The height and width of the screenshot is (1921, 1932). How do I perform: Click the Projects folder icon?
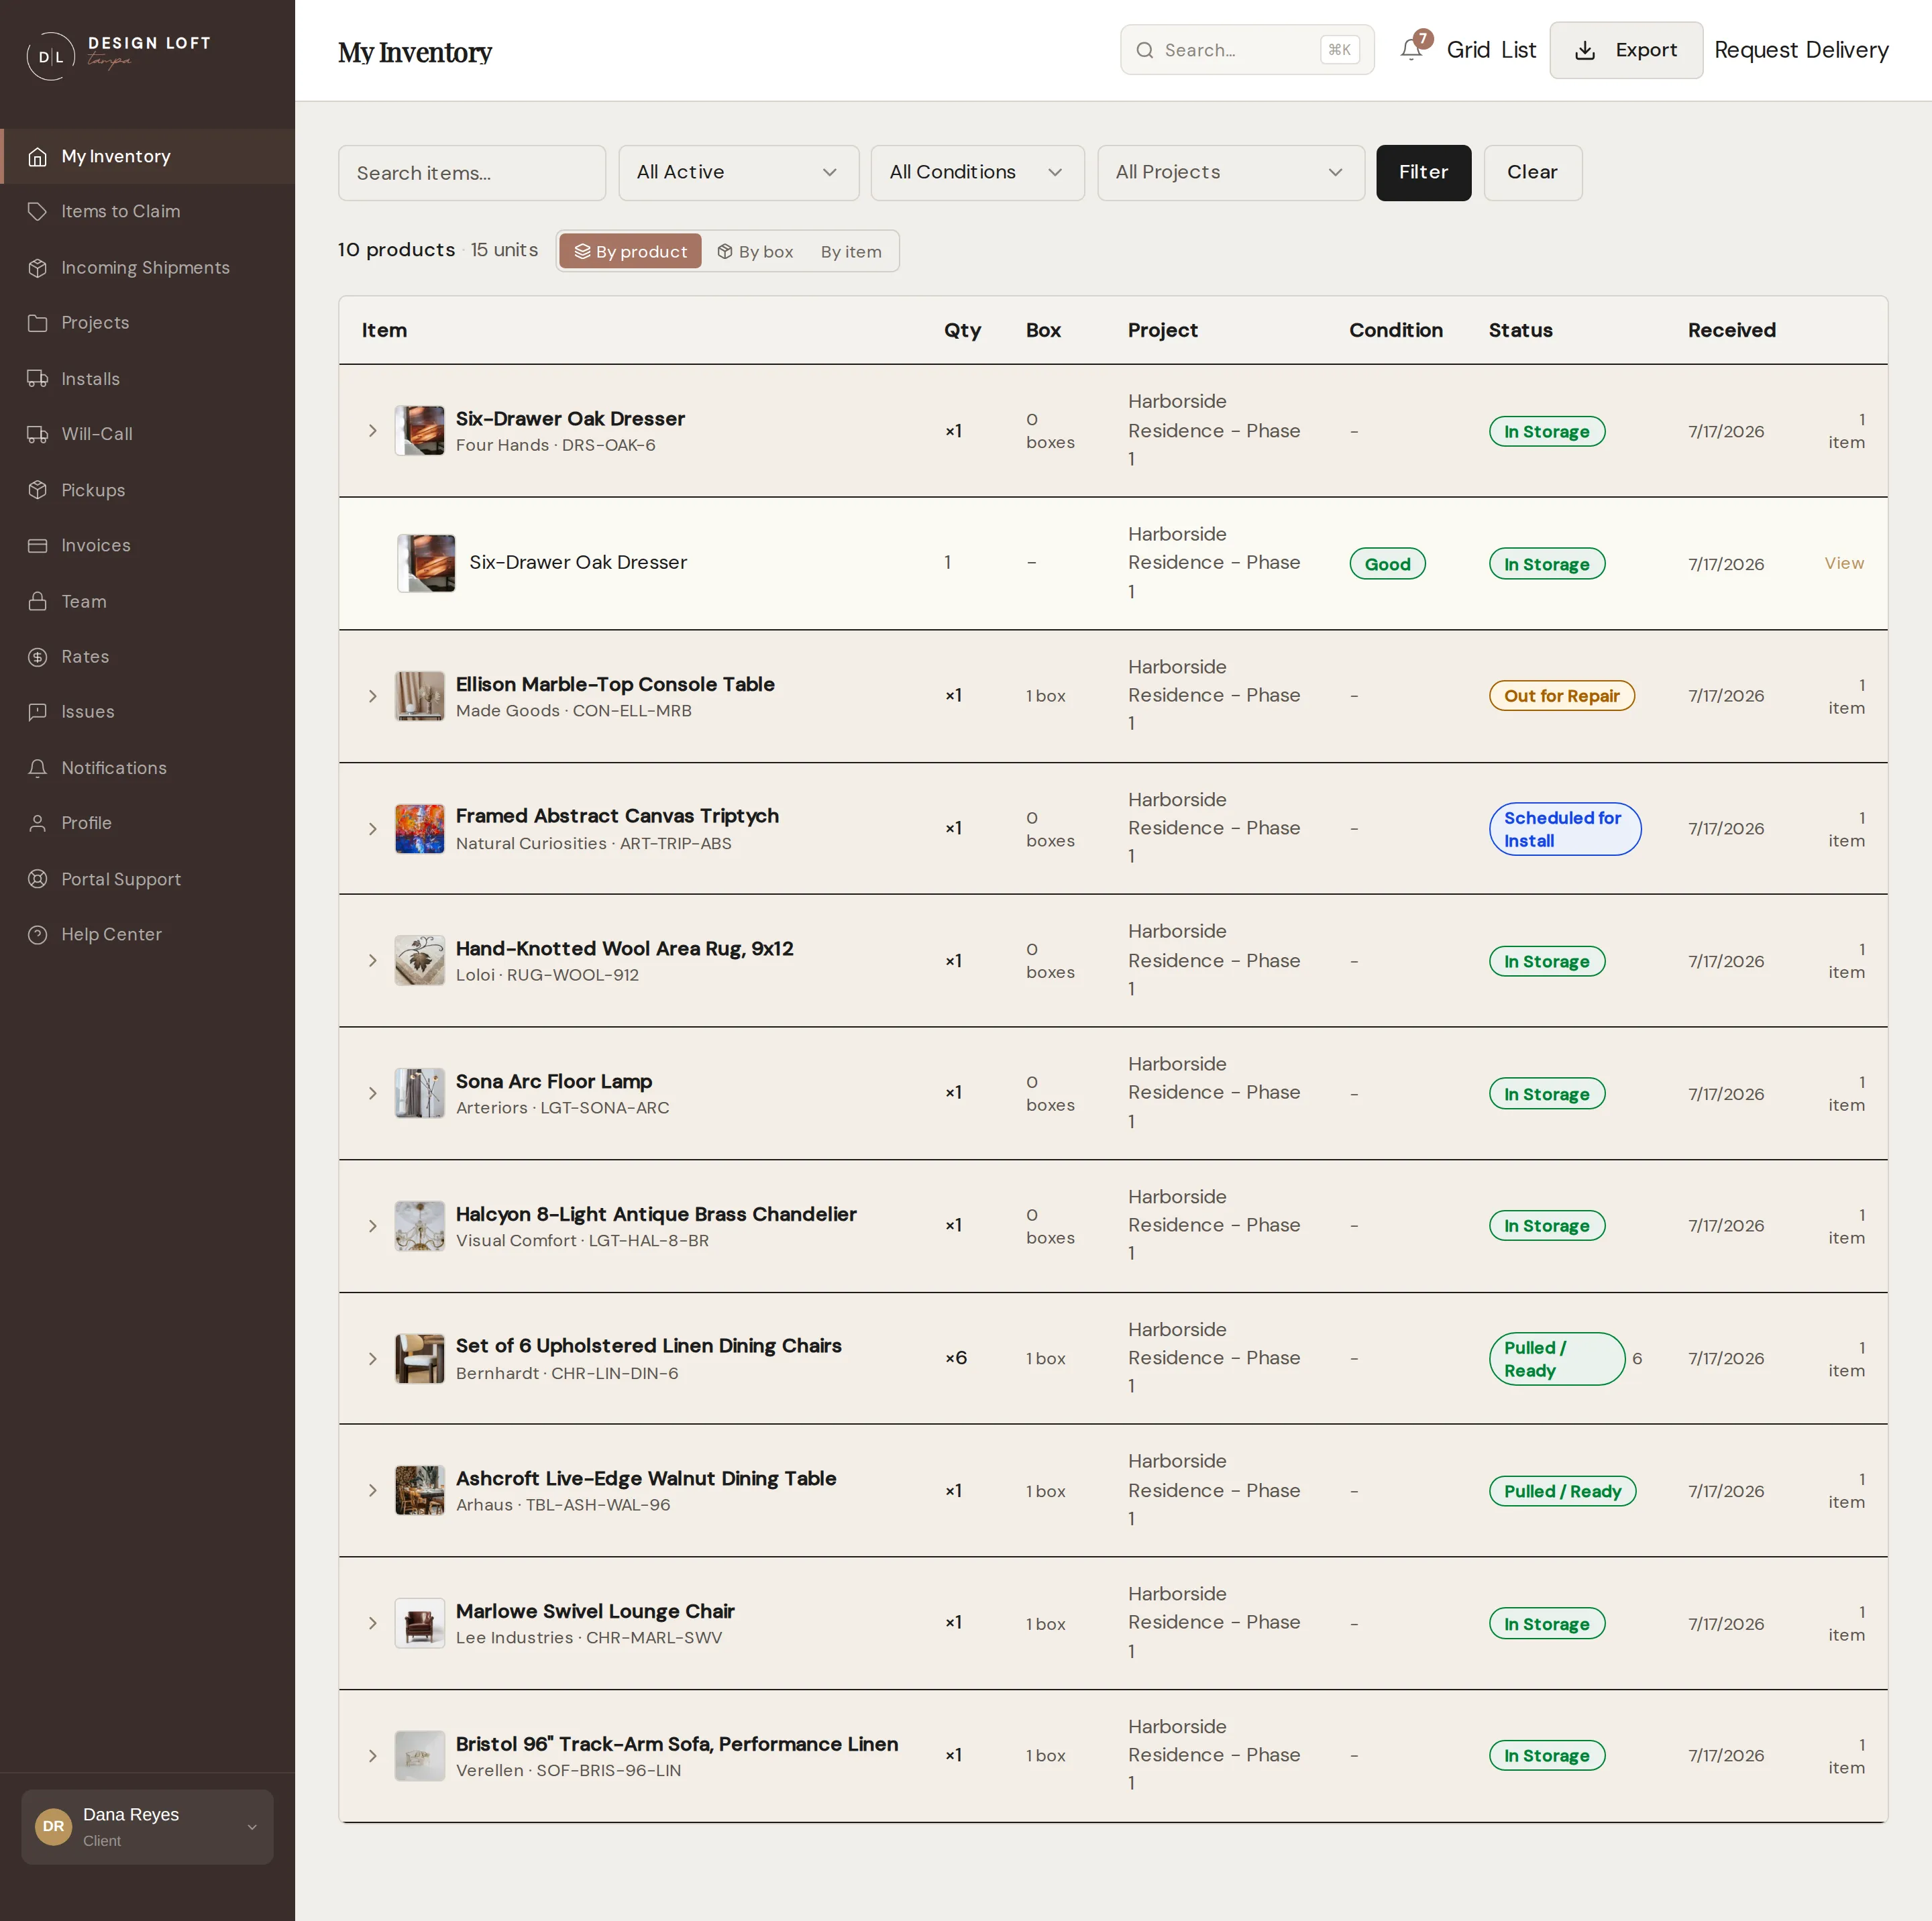38,323
